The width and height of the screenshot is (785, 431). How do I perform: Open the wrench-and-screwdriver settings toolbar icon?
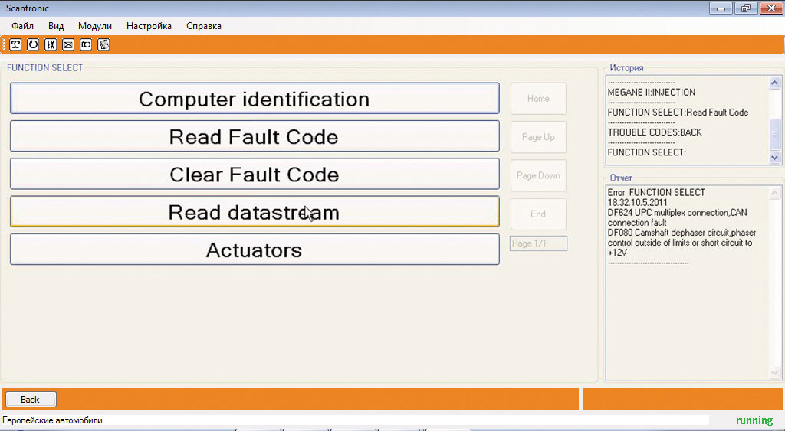51,44
